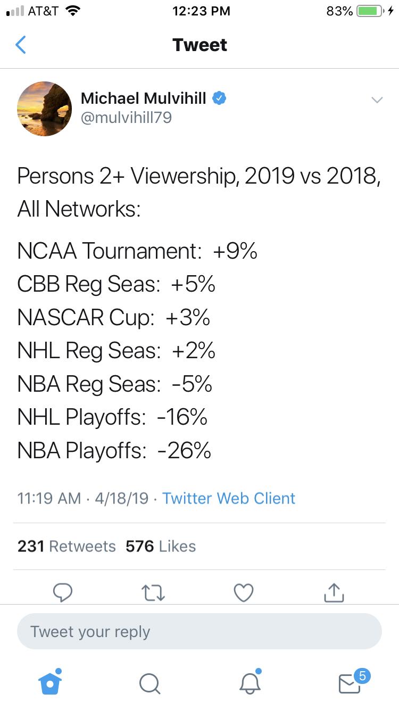
Task: Open the Messages envelope icon
Action: pos(350,683)
